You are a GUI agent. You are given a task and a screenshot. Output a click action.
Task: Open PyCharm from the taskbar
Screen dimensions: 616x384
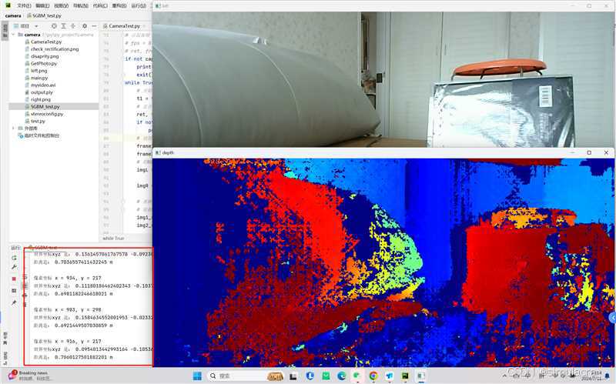point(405,376)
